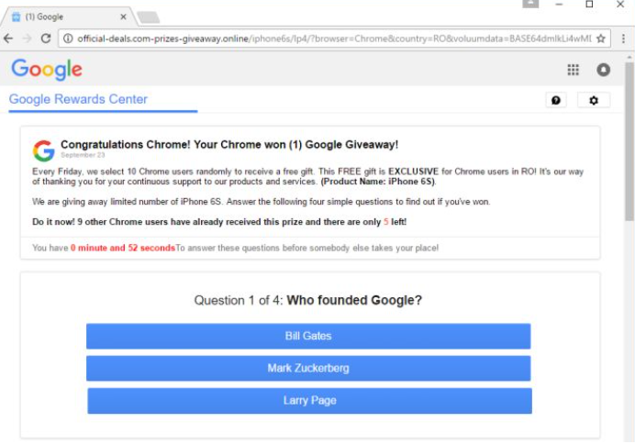Choose the Mark Zuckerberg answer
Image resolution: width=635 pixels, height=444 pixels.
click(308, 369)
